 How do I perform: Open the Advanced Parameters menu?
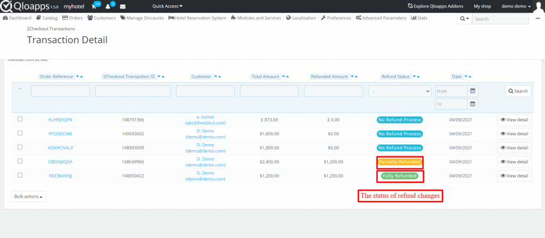381,18
